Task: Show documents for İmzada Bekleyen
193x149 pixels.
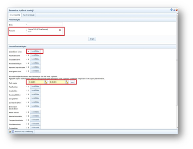Action: coord(35,59)
